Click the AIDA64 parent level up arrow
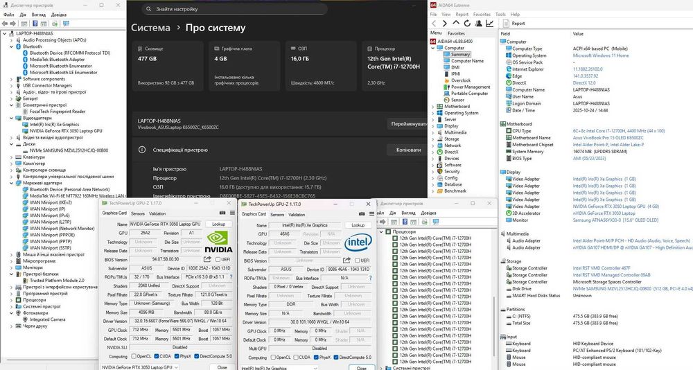 [x=456, y=23]
